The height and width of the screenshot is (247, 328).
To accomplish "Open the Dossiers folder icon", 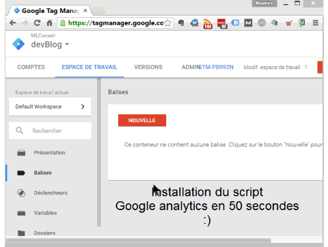I will (x=21, y=233).
